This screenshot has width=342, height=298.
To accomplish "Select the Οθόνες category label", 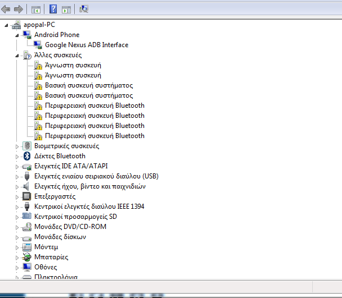I will (x=46, y=267).
